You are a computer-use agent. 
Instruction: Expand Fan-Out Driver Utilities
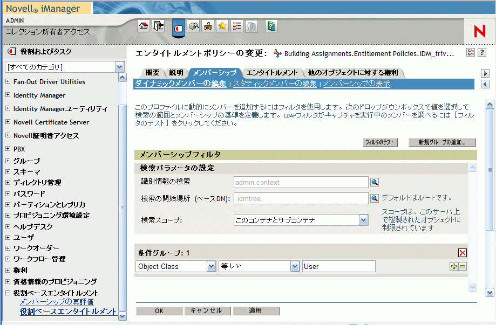click(8, 81)
